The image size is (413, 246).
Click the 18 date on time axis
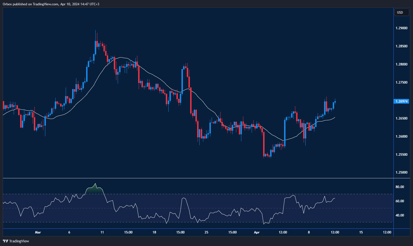(x=154, y=232)
